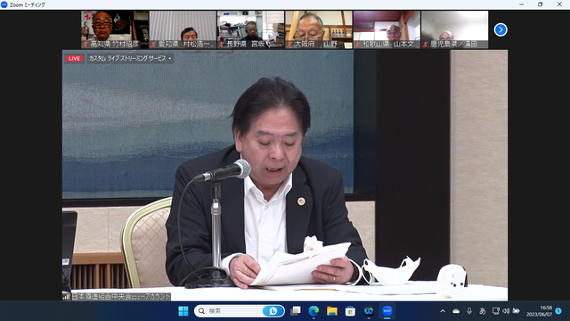This screenshot has width=570, height=321.
Task: Click the microphone in-use tray icon
Action: tap(469, 311)
